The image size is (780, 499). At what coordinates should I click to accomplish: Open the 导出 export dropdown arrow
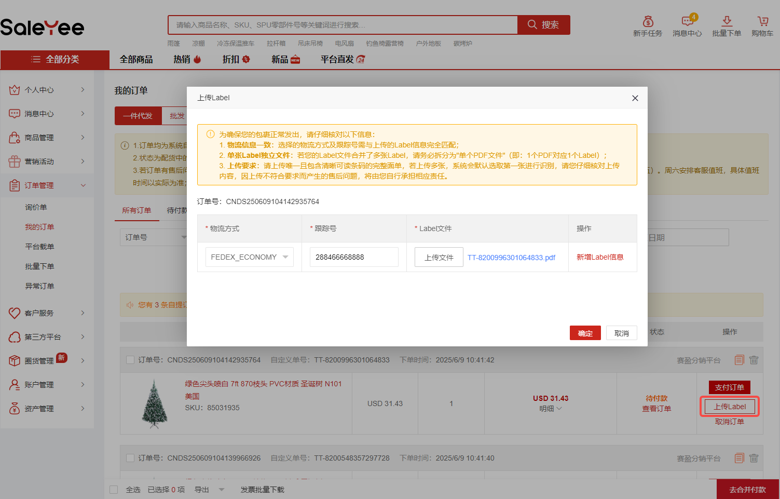click(x=222, y=490)
